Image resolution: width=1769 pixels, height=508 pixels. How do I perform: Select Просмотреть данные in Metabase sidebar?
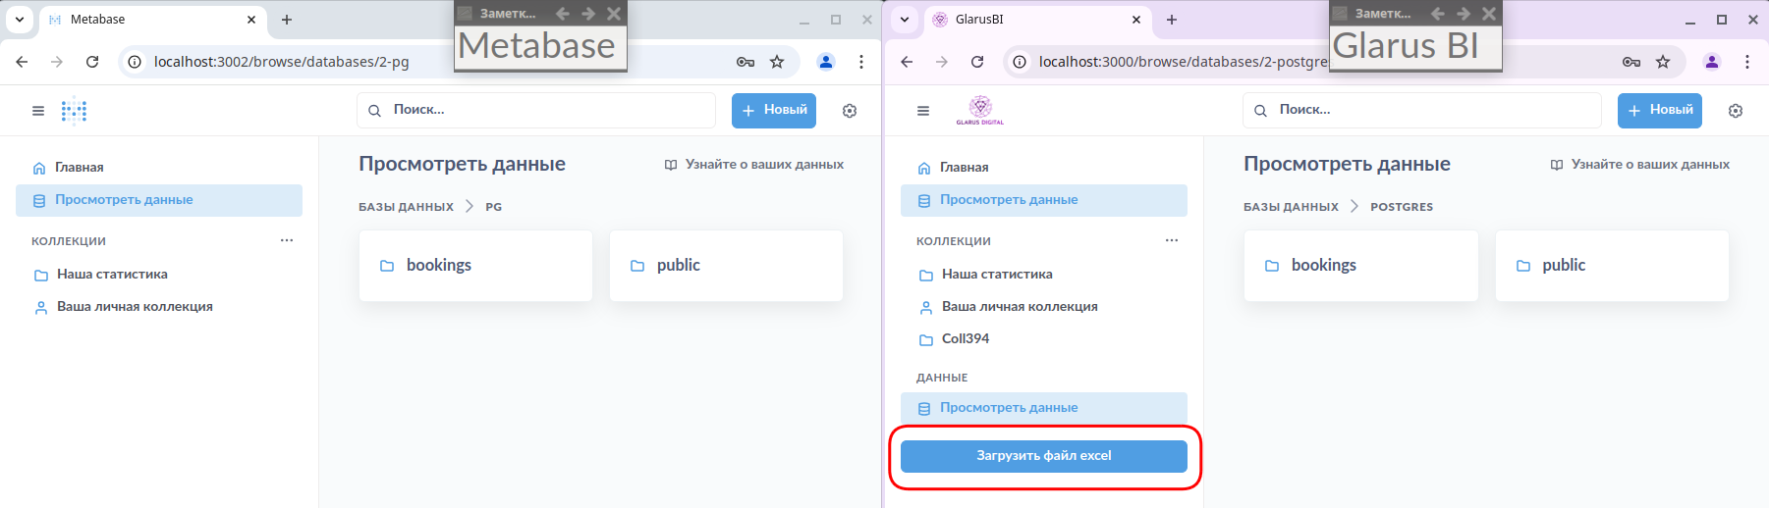[159, 200]
